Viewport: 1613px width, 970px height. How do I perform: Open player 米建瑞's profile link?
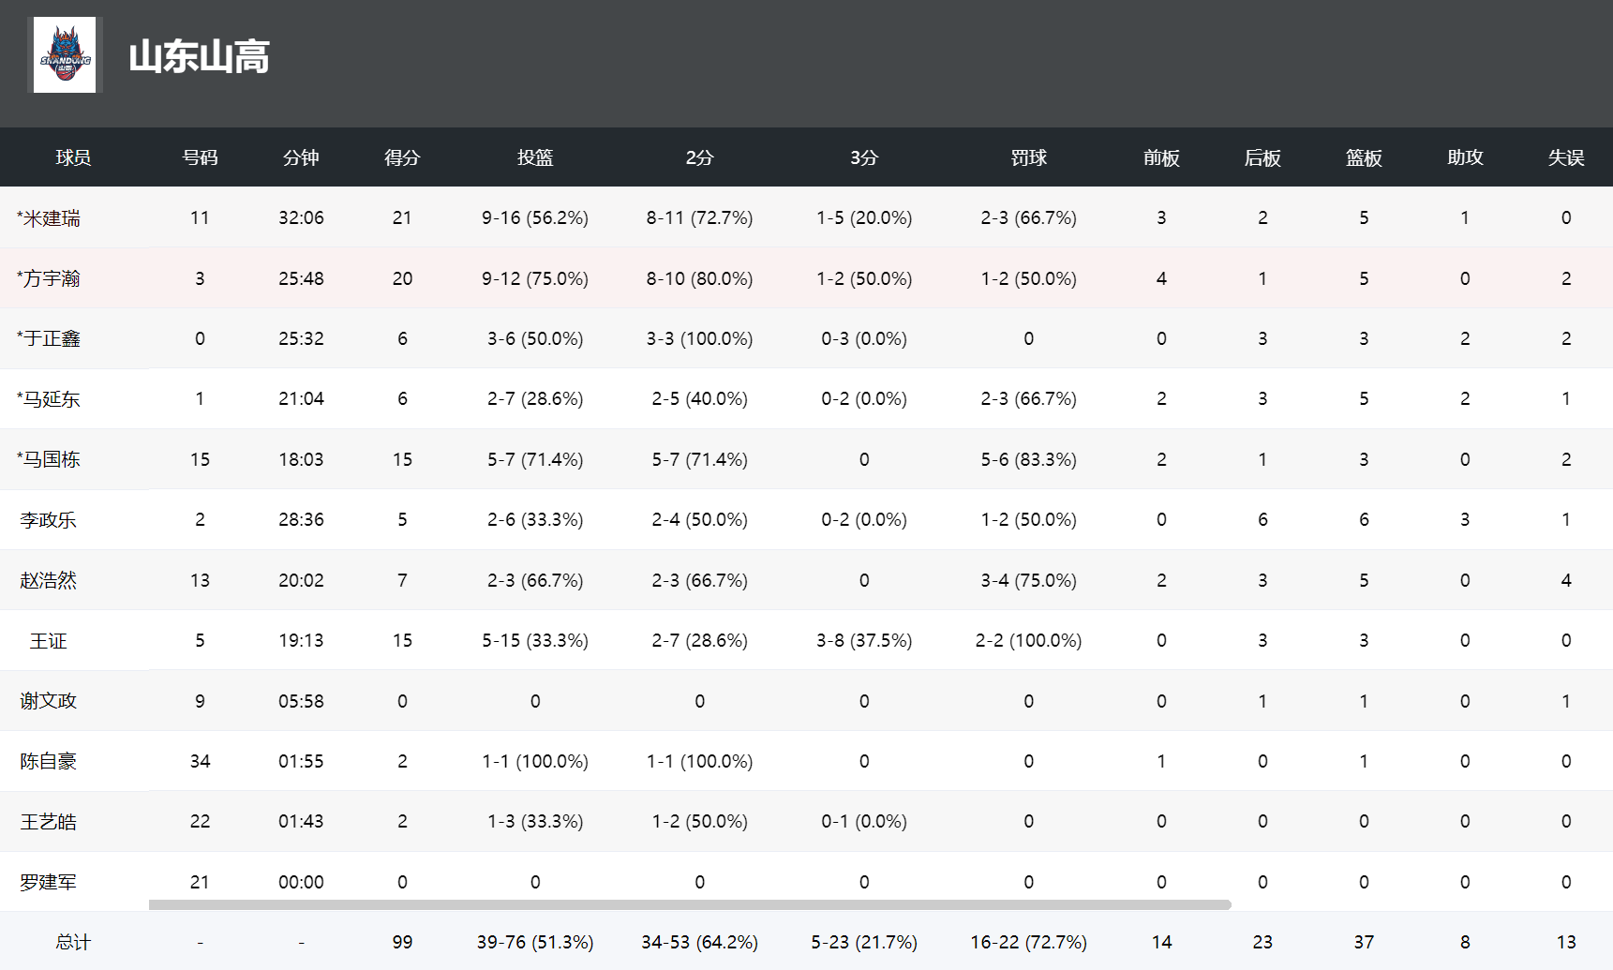pyautogui.click(x=52, y=218)
